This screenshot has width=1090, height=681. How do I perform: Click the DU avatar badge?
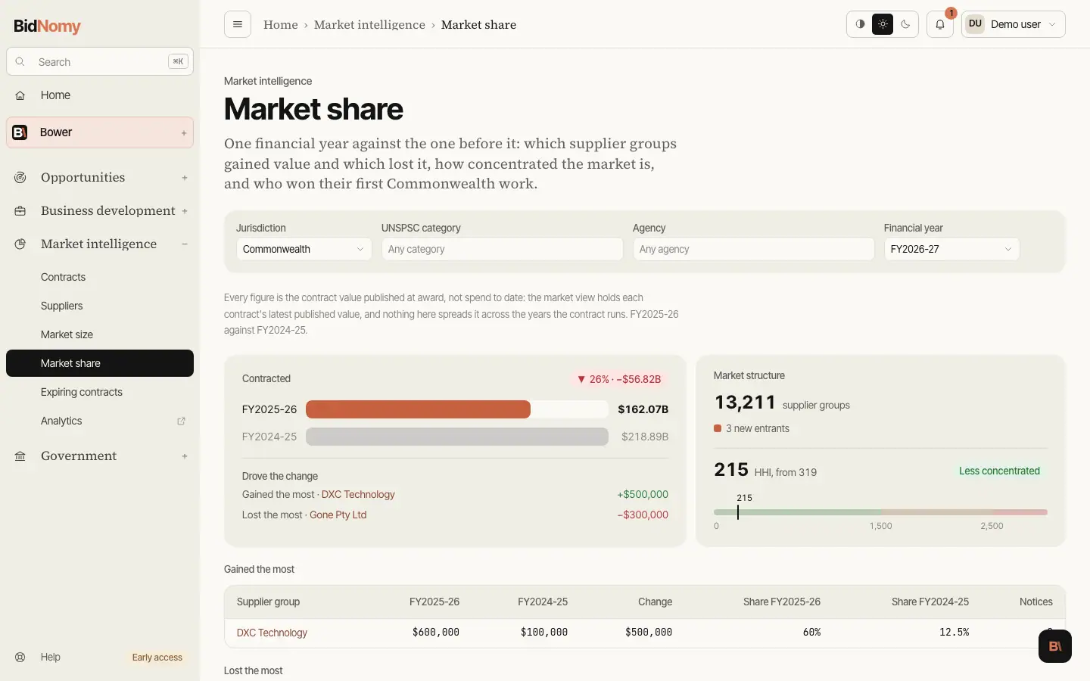coord(975,24)
